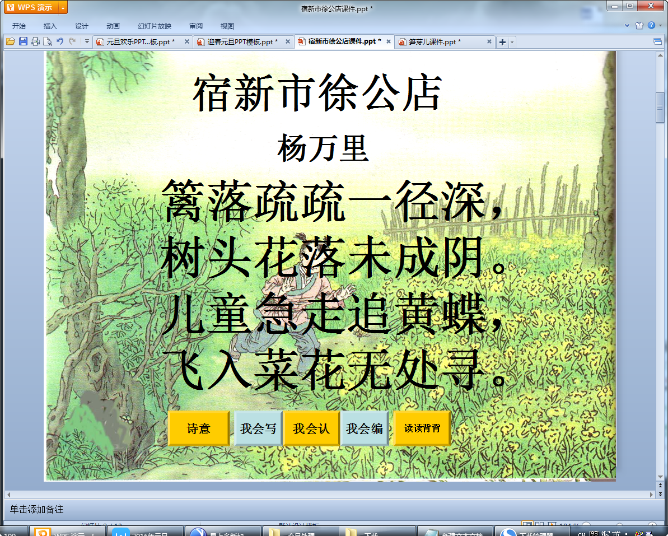Click the skin shirt icon

639,26
